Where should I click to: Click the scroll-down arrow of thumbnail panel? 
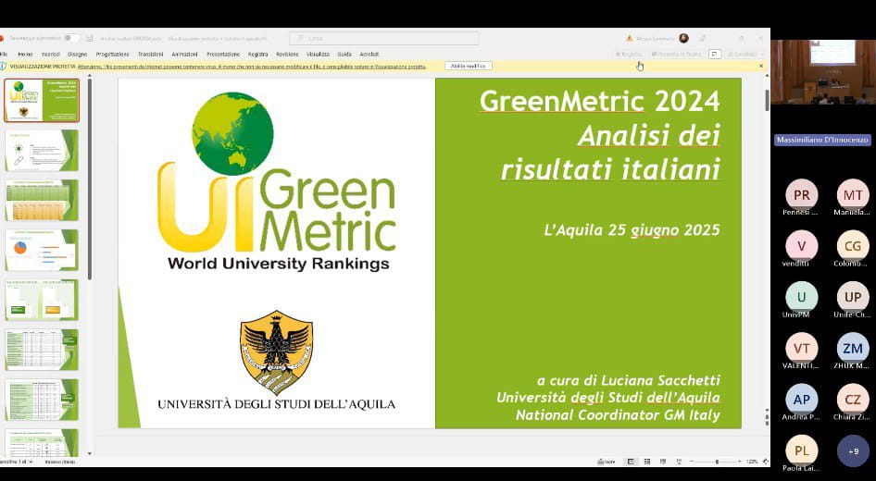pyautogui.click(x=90, y=453)
